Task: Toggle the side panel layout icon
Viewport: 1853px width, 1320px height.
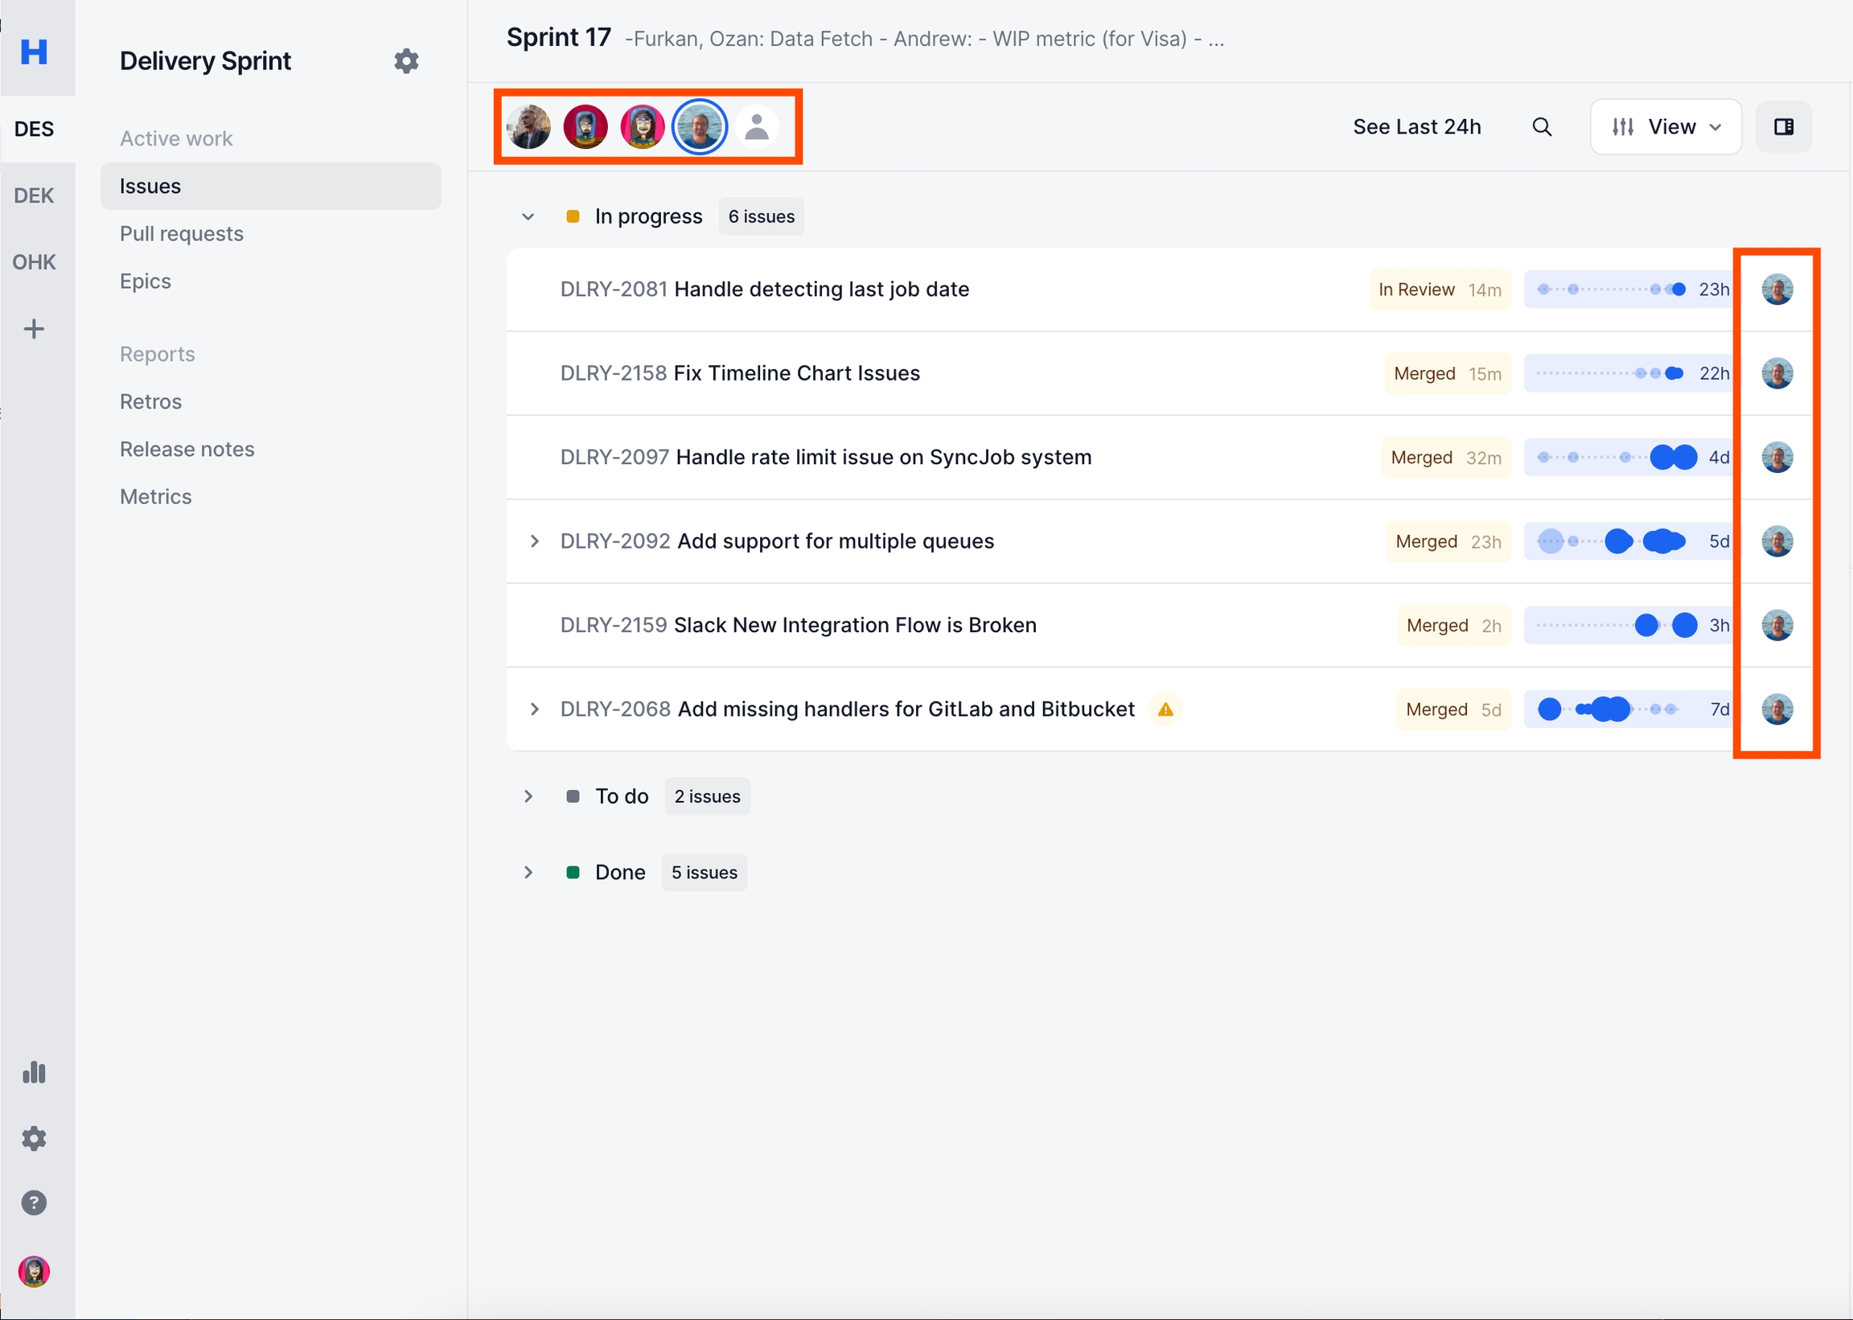Action: pyautogui.click(x=1783, y=127)
